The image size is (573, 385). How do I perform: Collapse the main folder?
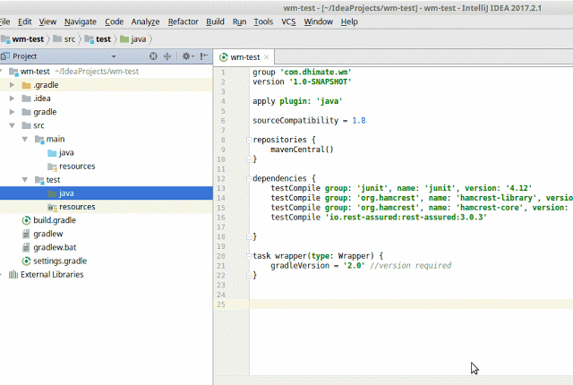coord(25,139)
